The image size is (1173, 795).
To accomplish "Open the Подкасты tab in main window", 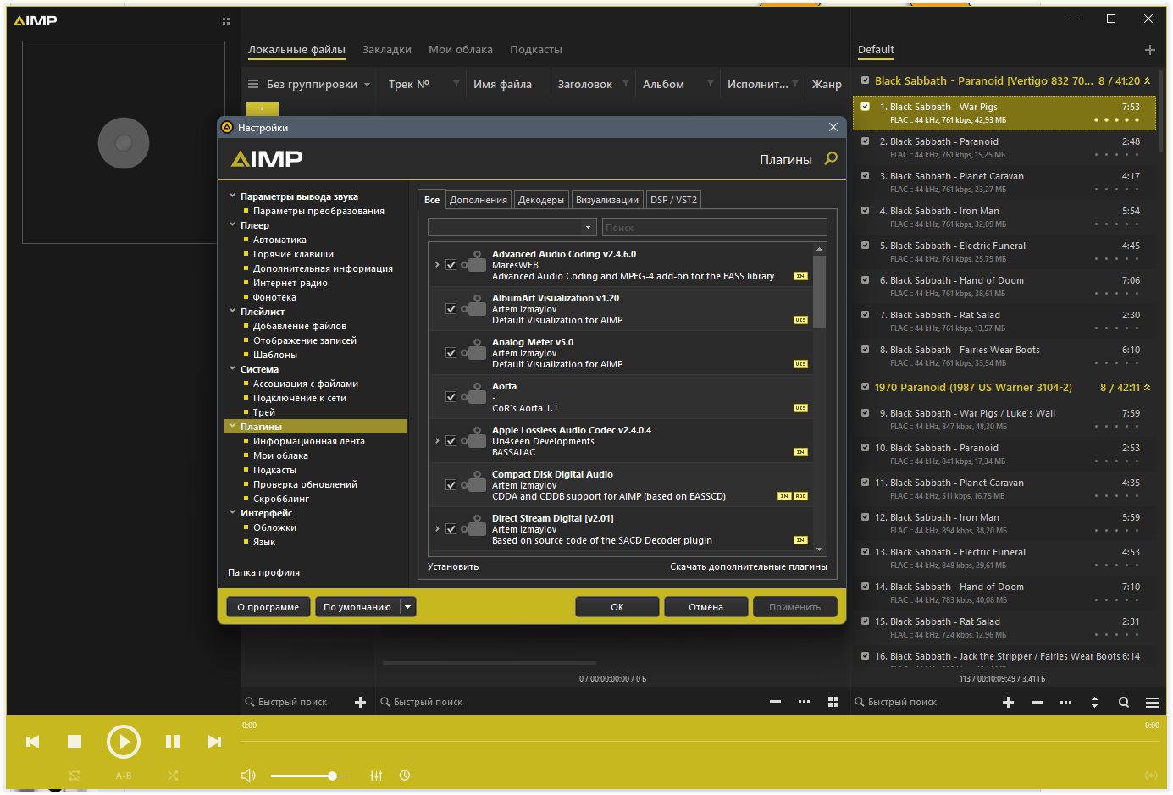I will pyautogui.click(x=536, y=50).
